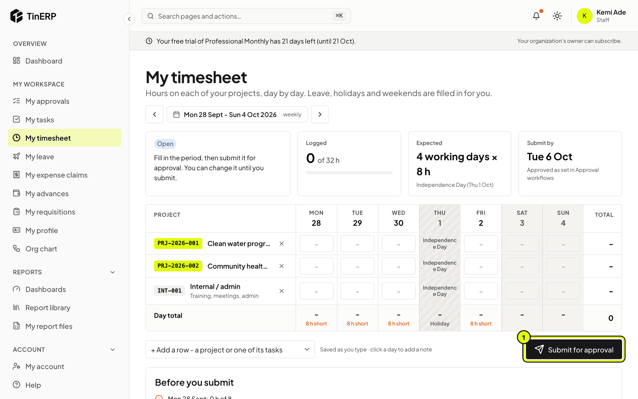Remove the Community health row
638x399 pixels.
pos(281,266)
